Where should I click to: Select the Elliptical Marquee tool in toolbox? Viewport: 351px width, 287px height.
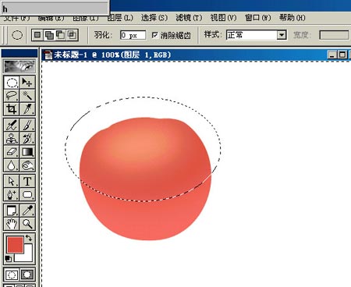point(12,83)
